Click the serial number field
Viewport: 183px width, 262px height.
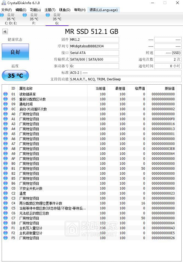(x=94, y=46)
